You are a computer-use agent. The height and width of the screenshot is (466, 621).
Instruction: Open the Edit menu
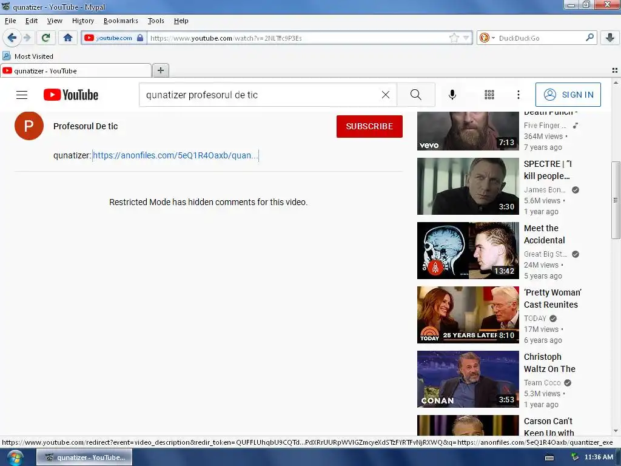click(32, 21)
